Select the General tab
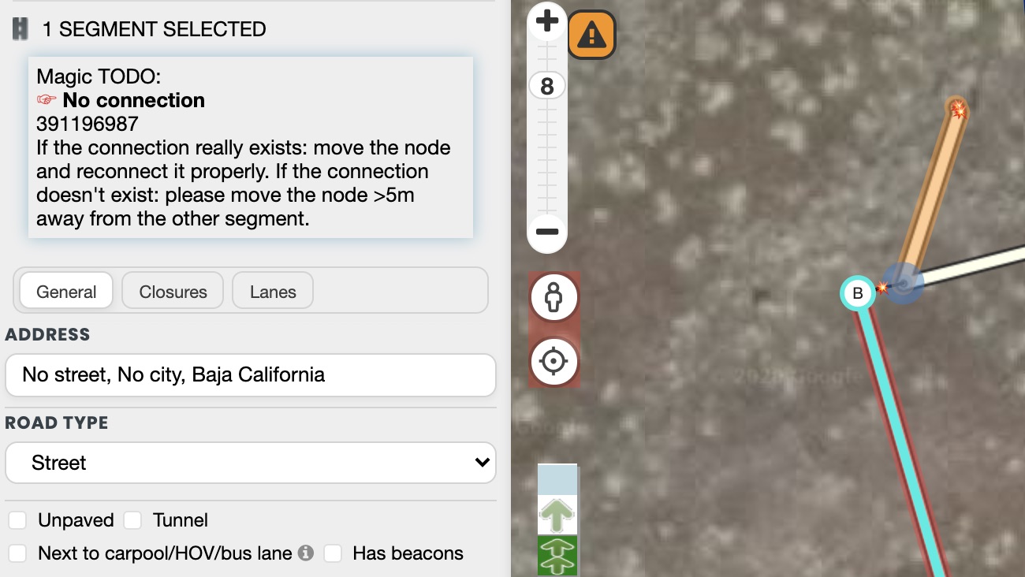 tap(66, 292)
